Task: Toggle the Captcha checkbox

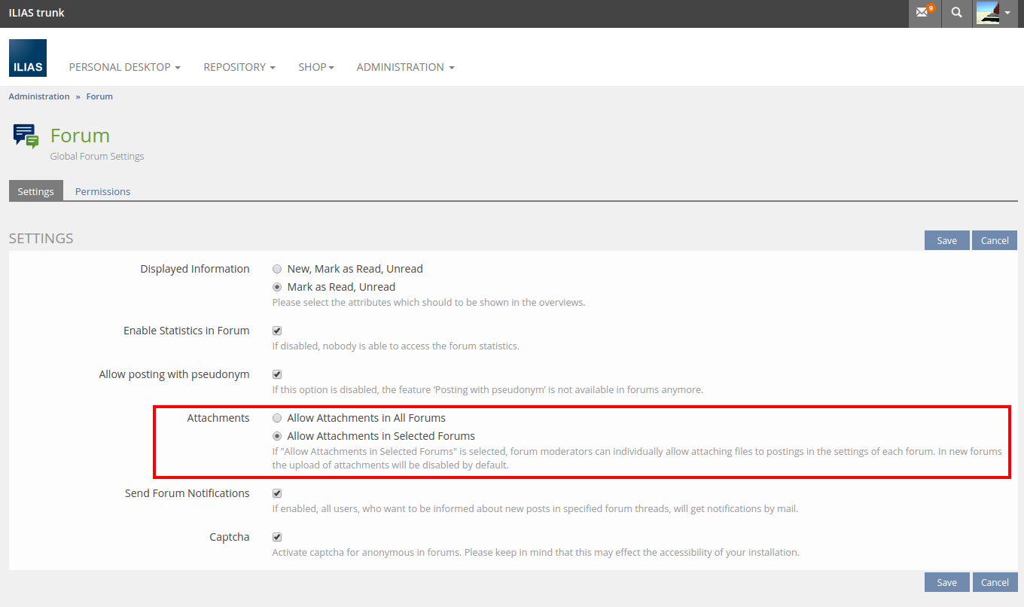Action: pos(277,537)
